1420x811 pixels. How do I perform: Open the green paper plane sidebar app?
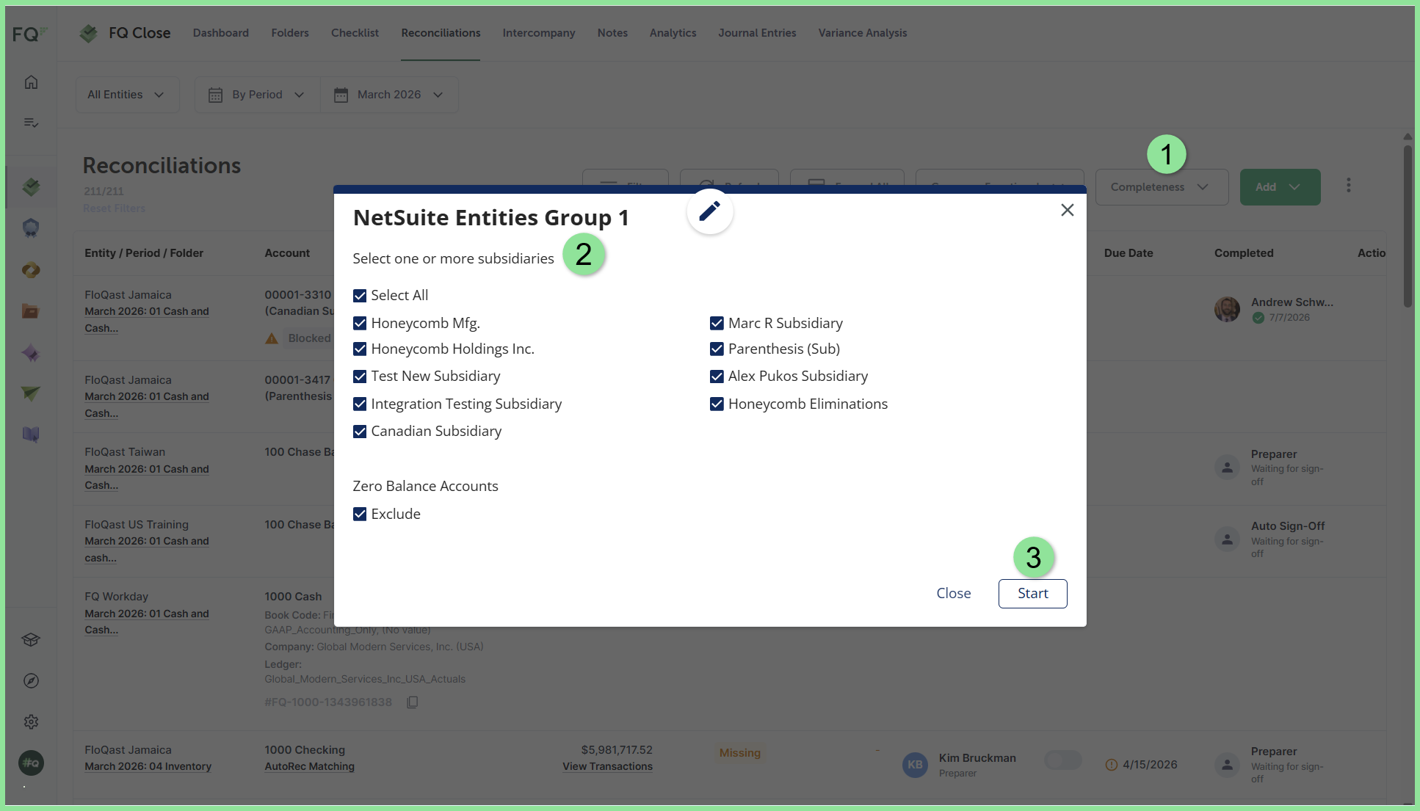[31, 394]
